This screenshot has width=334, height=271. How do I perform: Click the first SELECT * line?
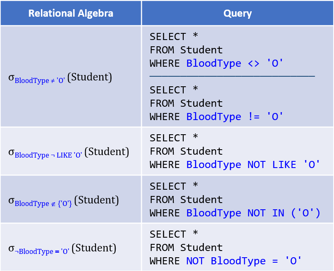pyautogui.click(x=174, y=36)
